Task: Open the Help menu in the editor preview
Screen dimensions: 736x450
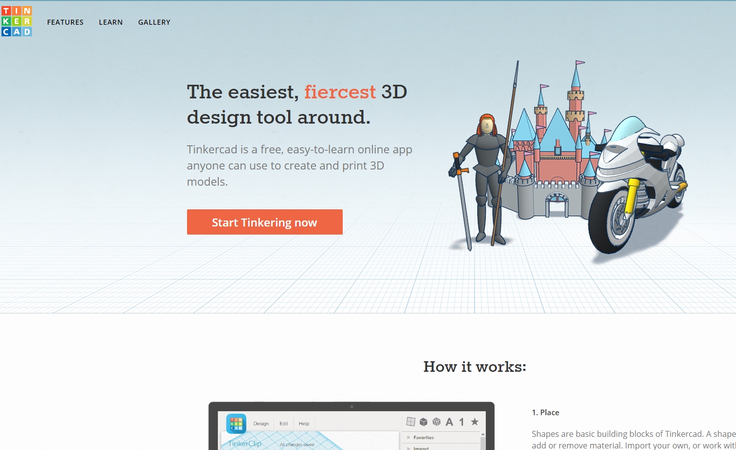Action: pos(304,423)
